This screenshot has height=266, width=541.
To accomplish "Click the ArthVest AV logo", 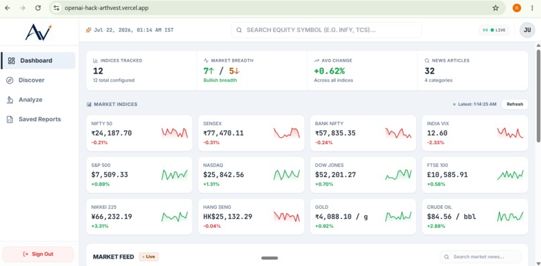I will [x=38, y=32].
